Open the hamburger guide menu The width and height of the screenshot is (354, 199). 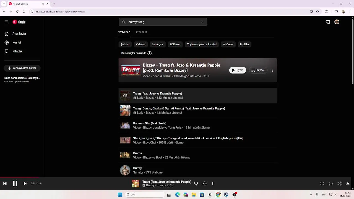pyautogui.click(x=7, y=22)
